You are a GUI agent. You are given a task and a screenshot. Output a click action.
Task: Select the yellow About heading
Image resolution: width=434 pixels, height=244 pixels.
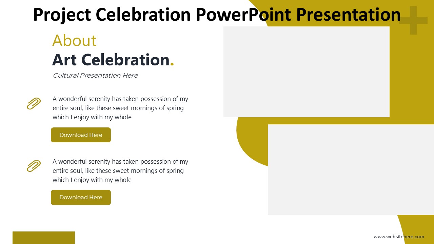[74, 41]
